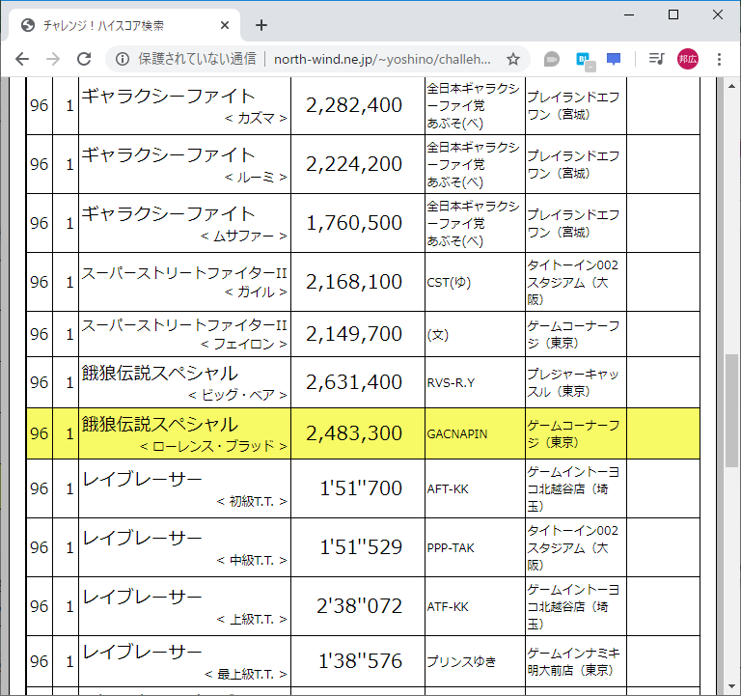Click player name ATF-KK
Screen dimensions: 741x696
pos(448,606)
